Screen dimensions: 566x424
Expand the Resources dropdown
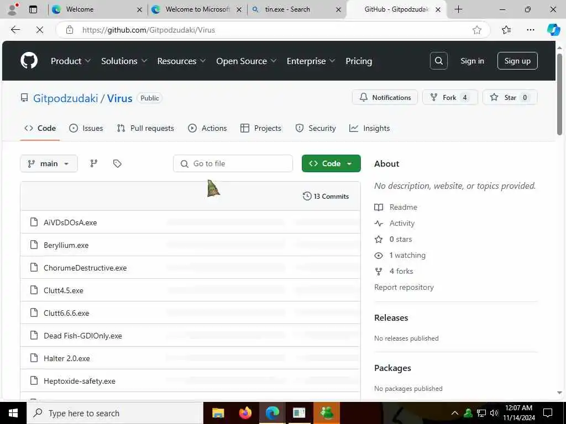[181, 61]
